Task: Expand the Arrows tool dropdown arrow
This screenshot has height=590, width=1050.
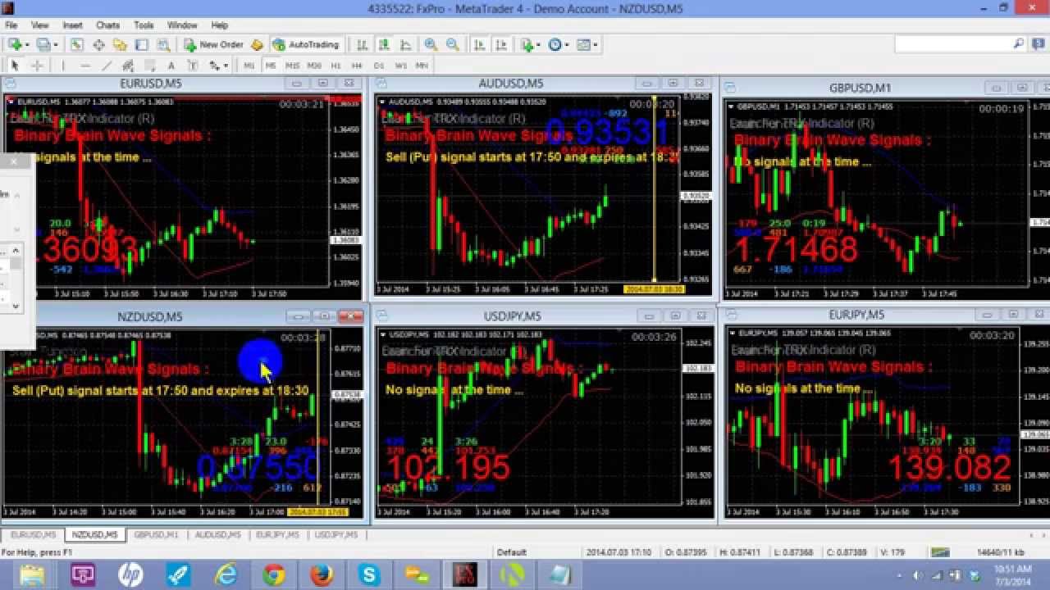Action: tap(226, 66)
